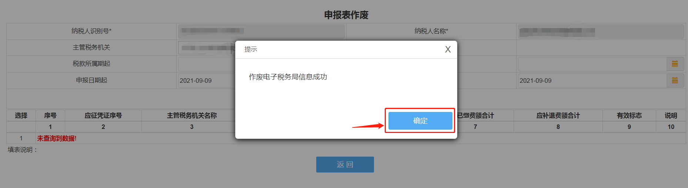This screenshot has height=188, width=688.
Task: Click the 序号 column header
Action: coord(50,116)
